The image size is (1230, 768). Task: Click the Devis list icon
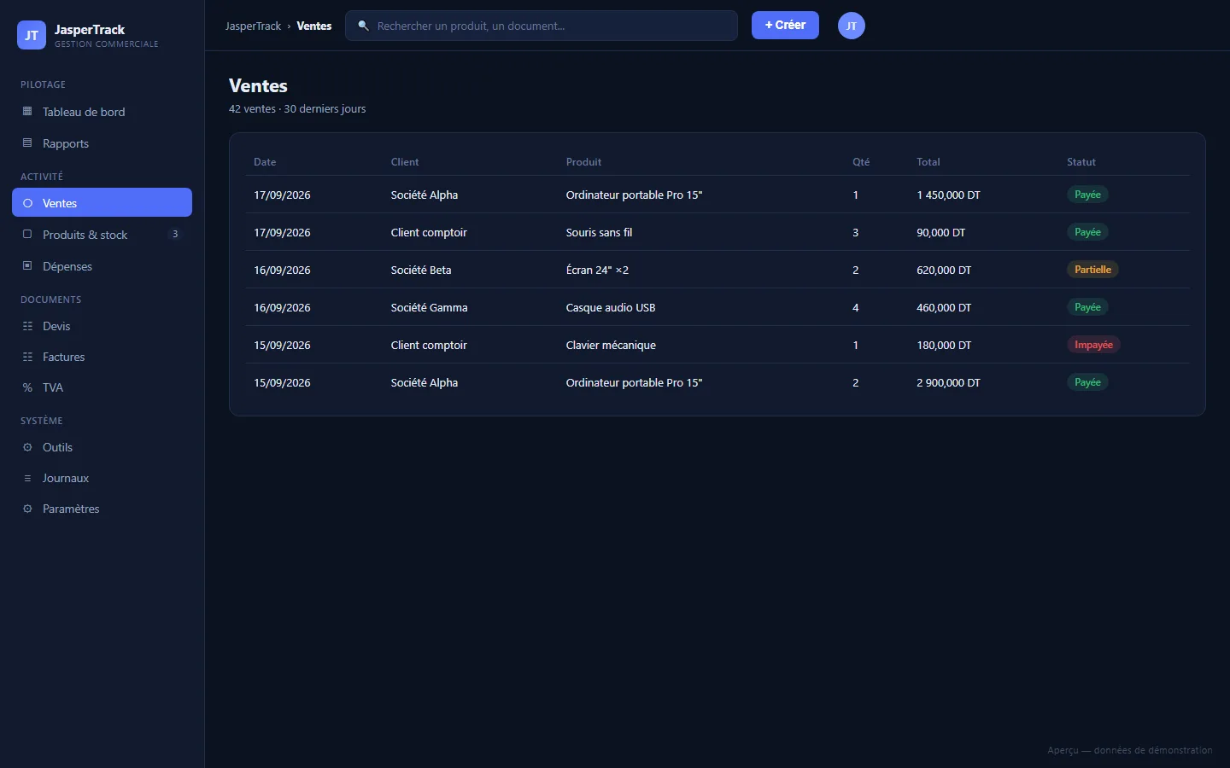[27, 326]
